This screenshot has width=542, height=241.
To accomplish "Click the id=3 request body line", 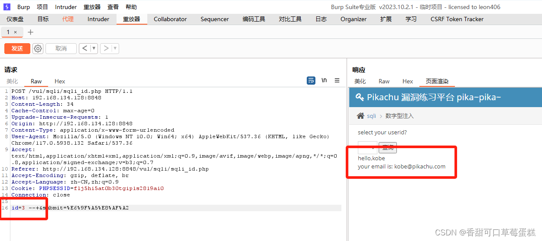I will (70, 208).
